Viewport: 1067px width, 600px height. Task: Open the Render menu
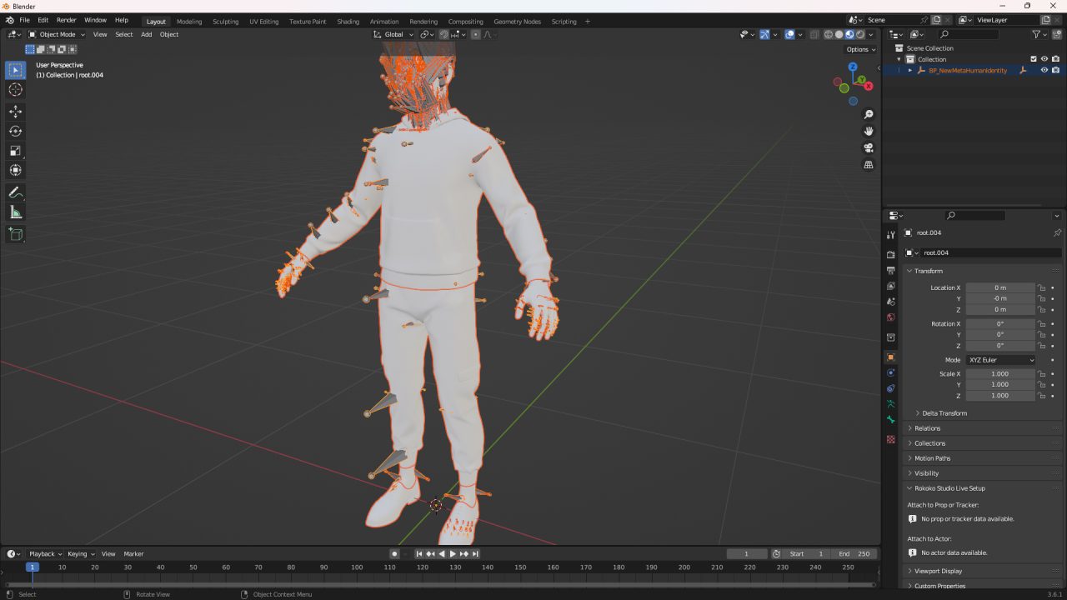[x=66, y=20]
